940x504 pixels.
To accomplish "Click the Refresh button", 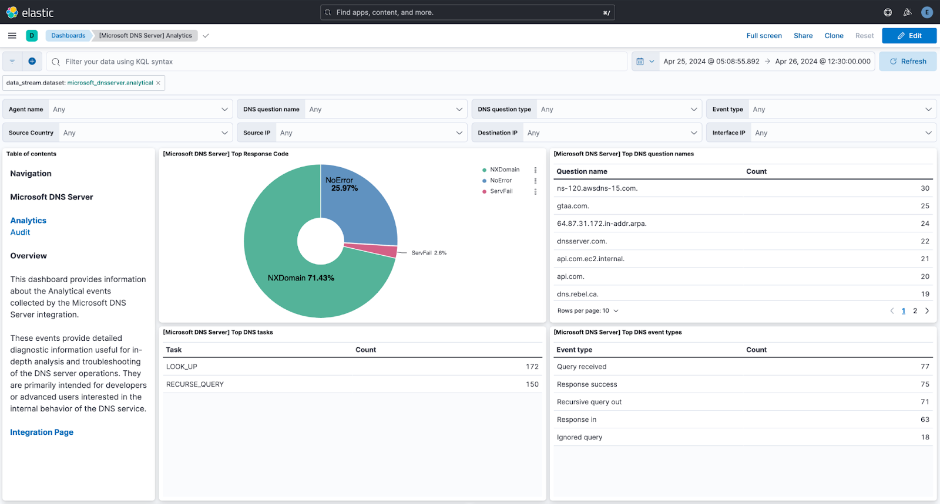I will (908, 62).
